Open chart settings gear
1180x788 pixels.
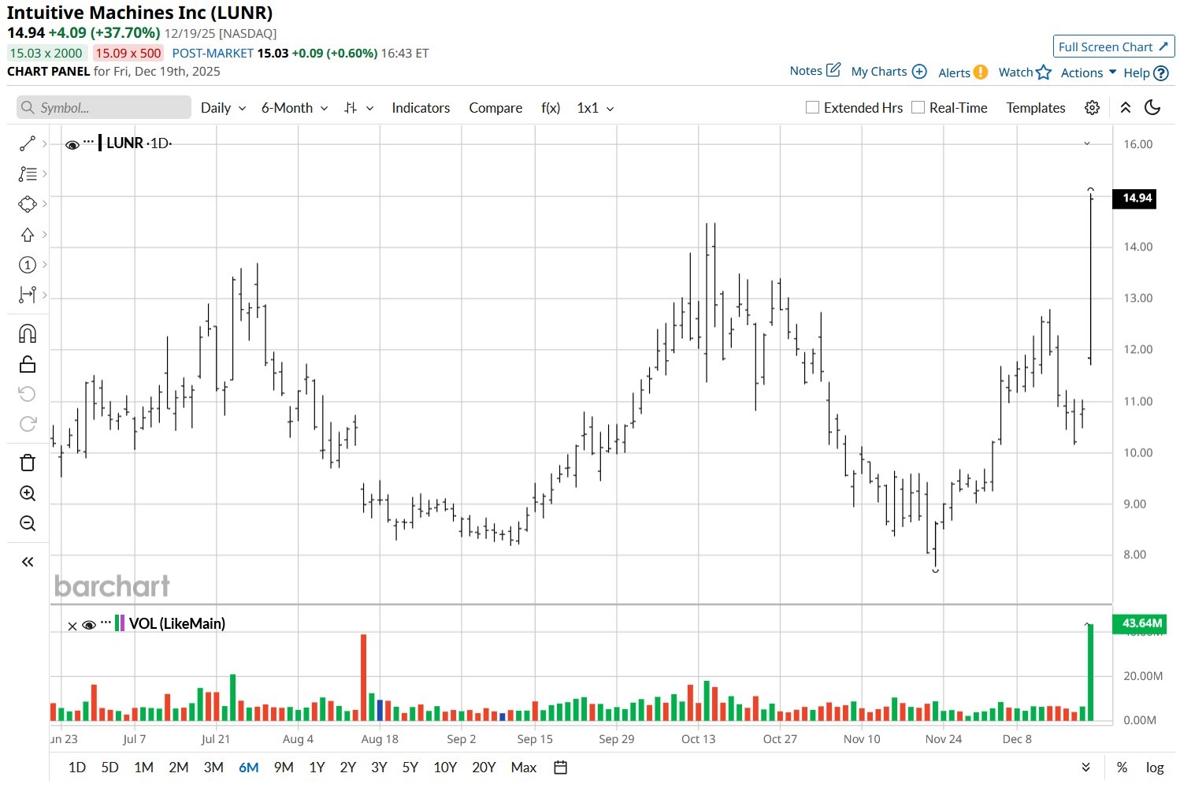point(1092,108)
